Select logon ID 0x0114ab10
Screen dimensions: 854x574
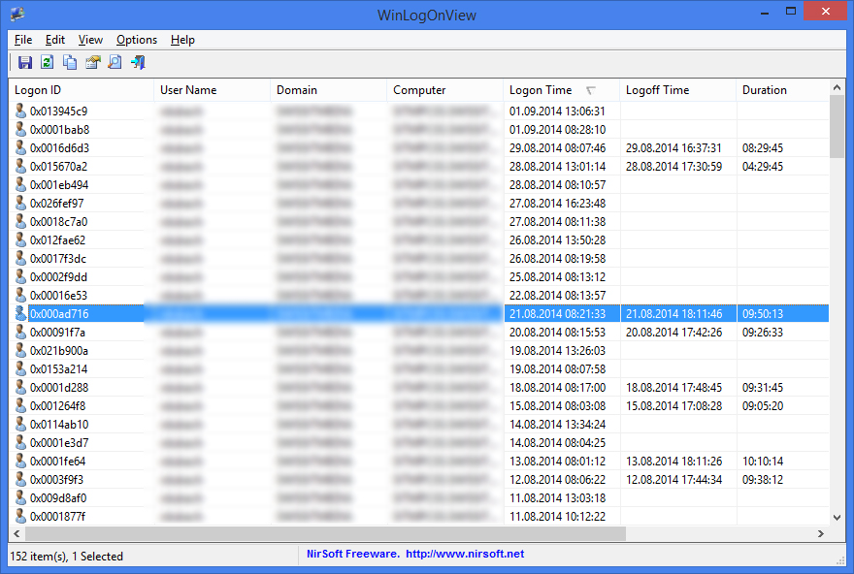point(59,425)
